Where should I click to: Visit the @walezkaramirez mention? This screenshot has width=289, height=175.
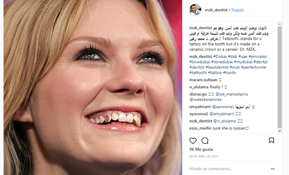[205, 99]
